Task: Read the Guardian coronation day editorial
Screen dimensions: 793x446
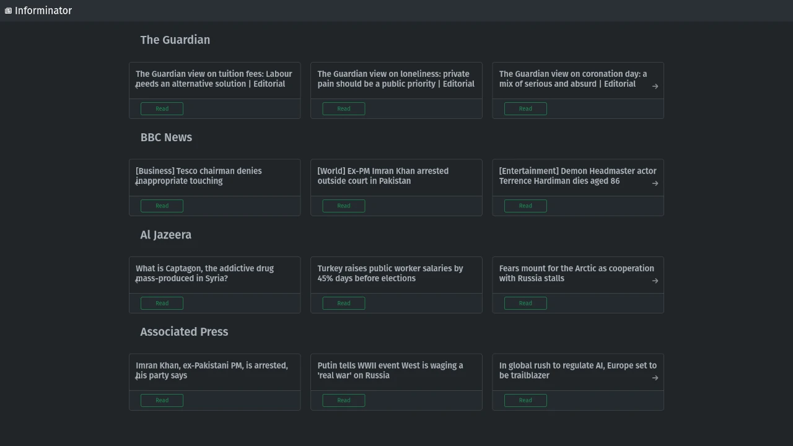Action: click(525, 109)
